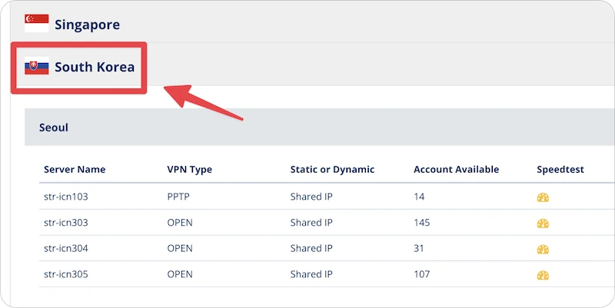
Task: Launch speedtest for str-icn305 server
Action: 543,275
